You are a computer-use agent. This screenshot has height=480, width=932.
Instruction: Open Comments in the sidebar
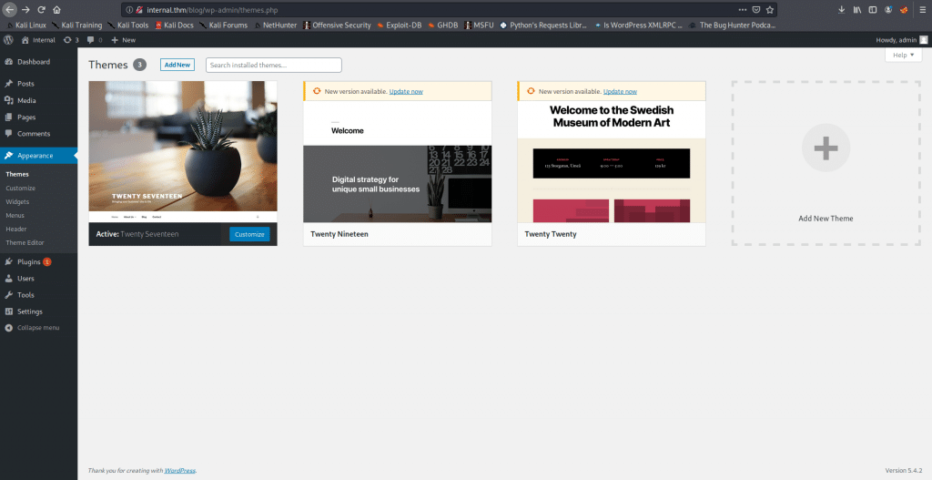point(38,134)
